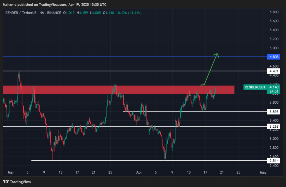Click the 3.268 price level label
Image resolution: width=286 pixels, height=187 pixels.
click(272, 126)
